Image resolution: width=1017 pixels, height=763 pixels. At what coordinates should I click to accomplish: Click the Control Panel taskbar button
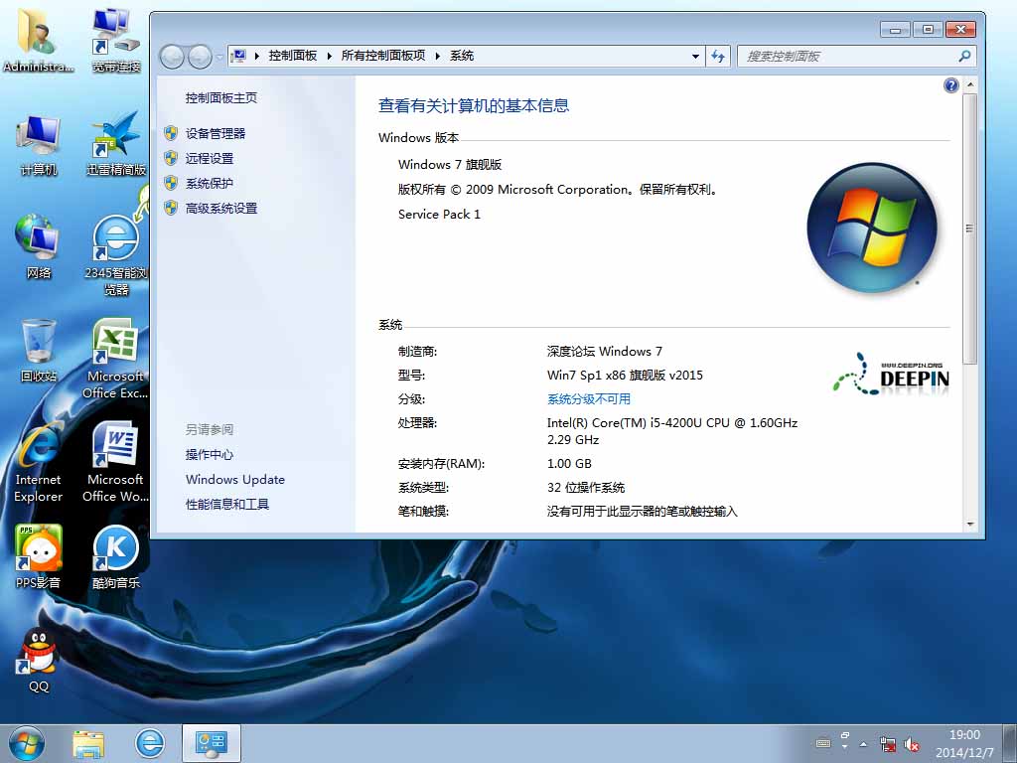(211, 743)
